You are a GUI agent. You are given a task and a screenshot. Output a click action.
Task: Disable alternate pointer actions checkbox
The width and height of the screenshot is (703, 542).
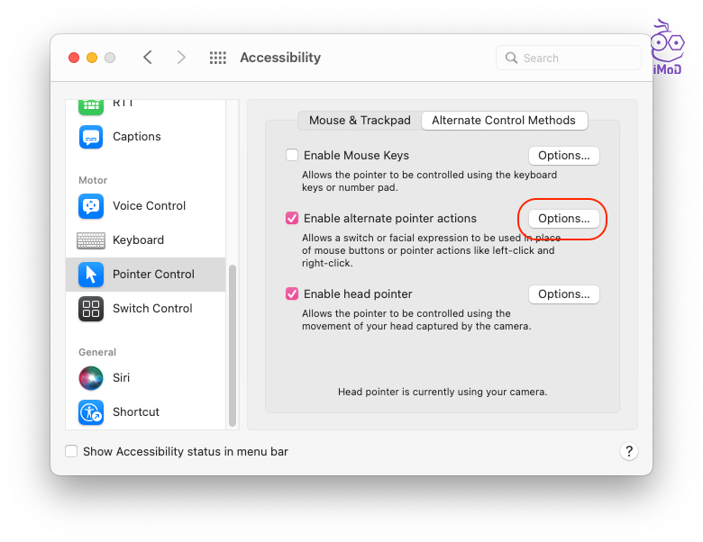292,218
